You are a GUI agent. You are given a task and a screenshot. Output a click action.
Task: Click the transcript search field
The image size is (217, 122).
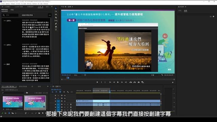tap(10, 15)
